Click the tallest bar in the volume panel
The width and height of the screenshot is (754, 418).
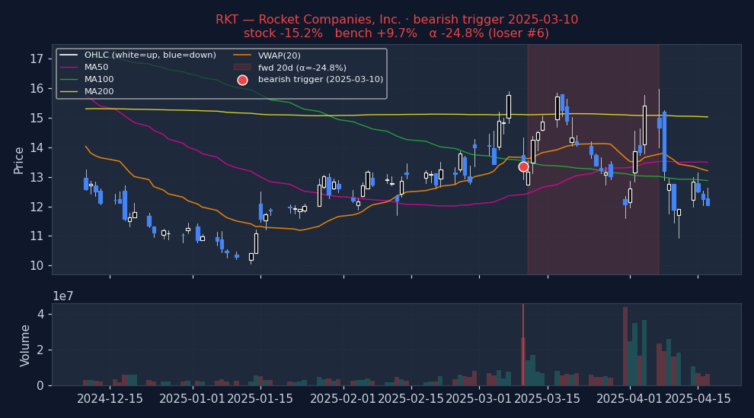click(x=625, y=346)
